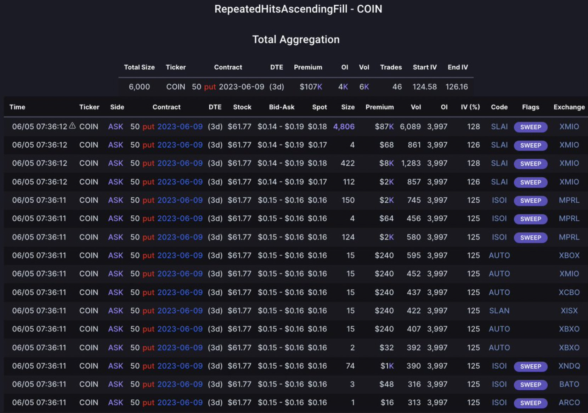The image size is (588, 413).
Task: Click the 124.58 Start IV value
Action: [424, 87]
